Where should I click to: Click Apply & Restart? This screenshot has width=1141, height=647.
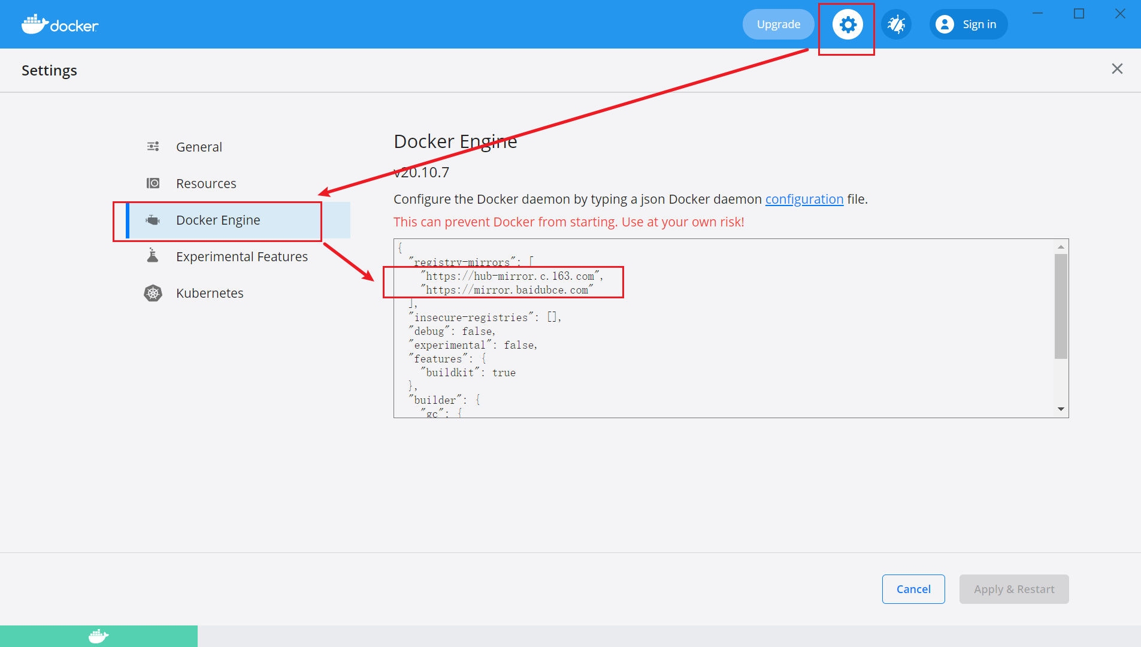pos(1014,589)
